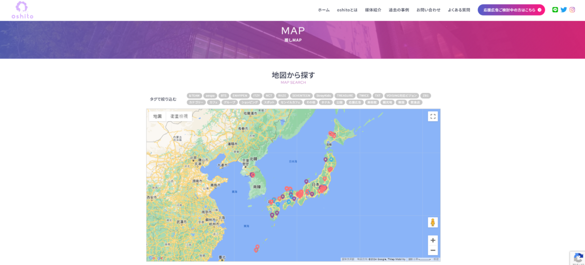Click the oshito logo
The height and width of the screenshot is (265, 585).
point(22,10)
